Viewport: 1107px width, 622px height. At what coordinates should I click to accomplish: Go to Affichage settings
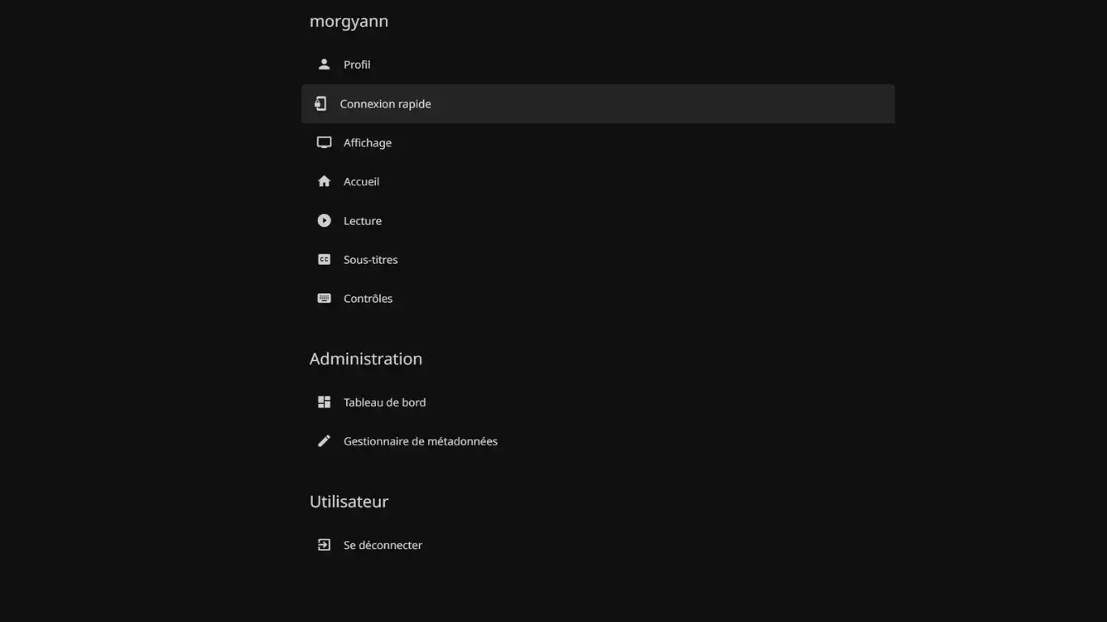367,143
